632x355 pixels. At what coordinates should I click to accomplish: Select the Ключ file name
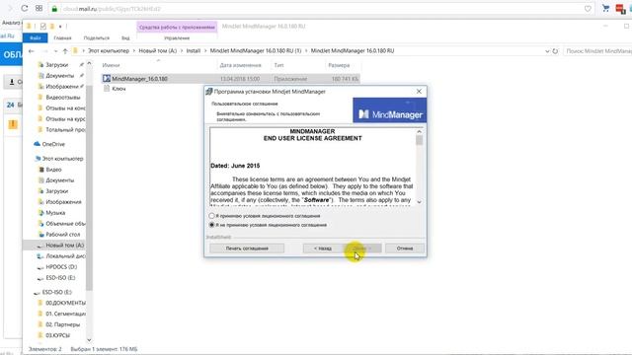pyautogui.click(x=118, y=89)
